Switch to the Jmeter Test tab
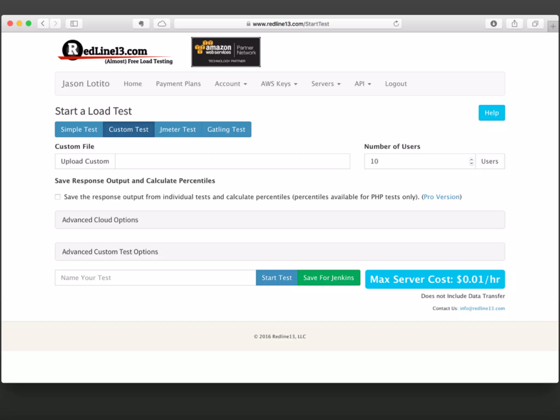The width and height of the screenshot is (560, 420). point(178,129)
